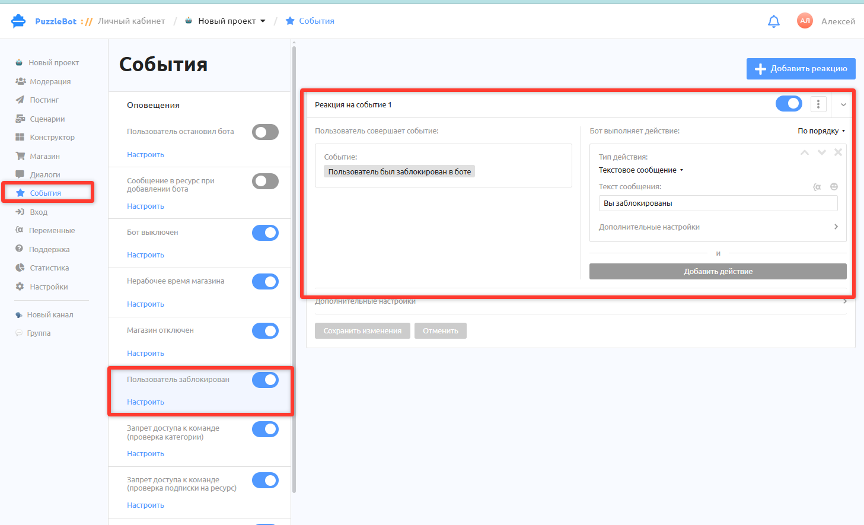Insert a variable into the message text
The height and width of the screenshot is (525, 864).
817,187
